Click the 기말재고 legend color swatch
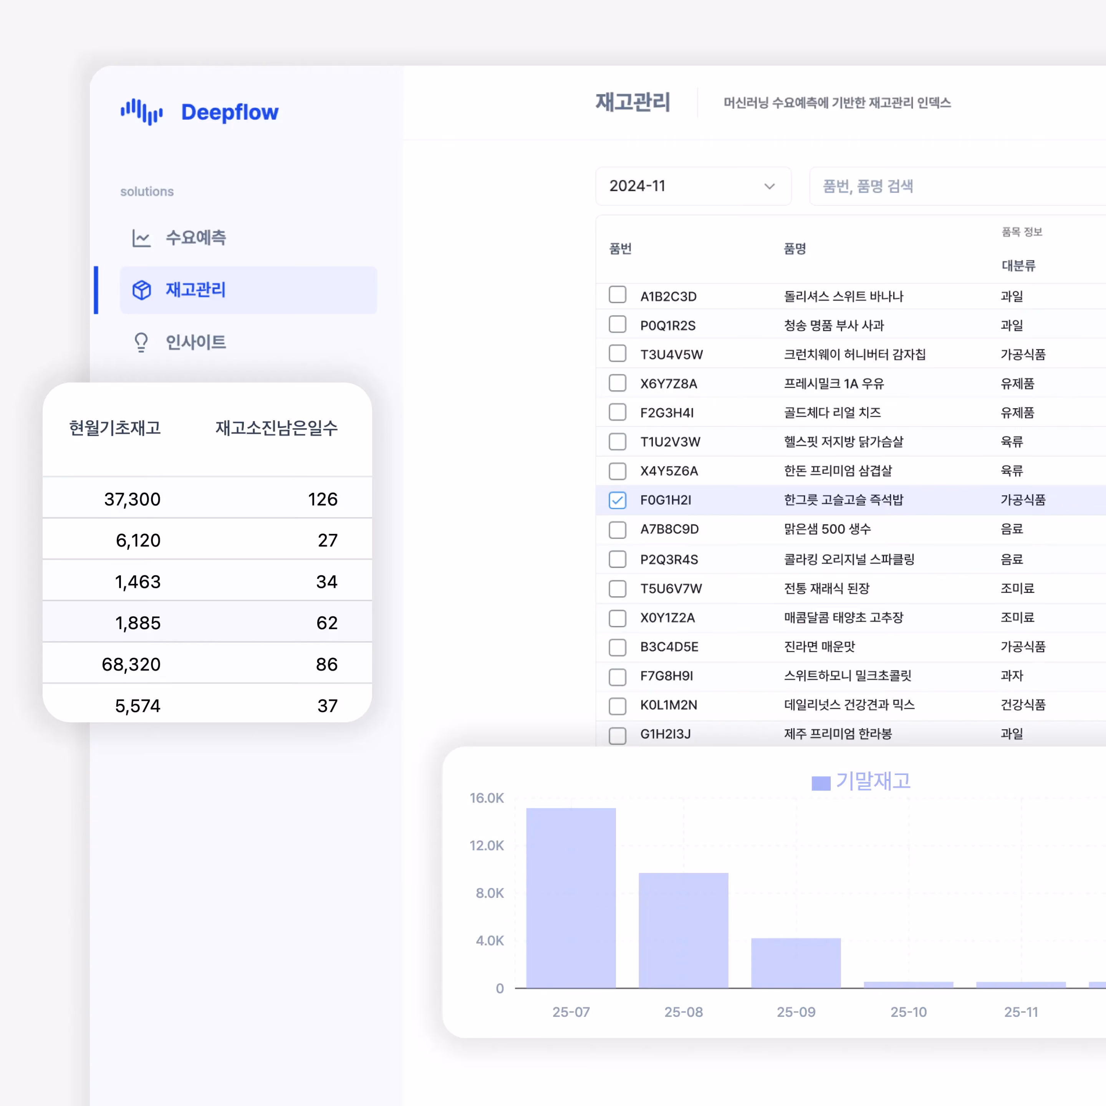 click(x=821, y=783)
